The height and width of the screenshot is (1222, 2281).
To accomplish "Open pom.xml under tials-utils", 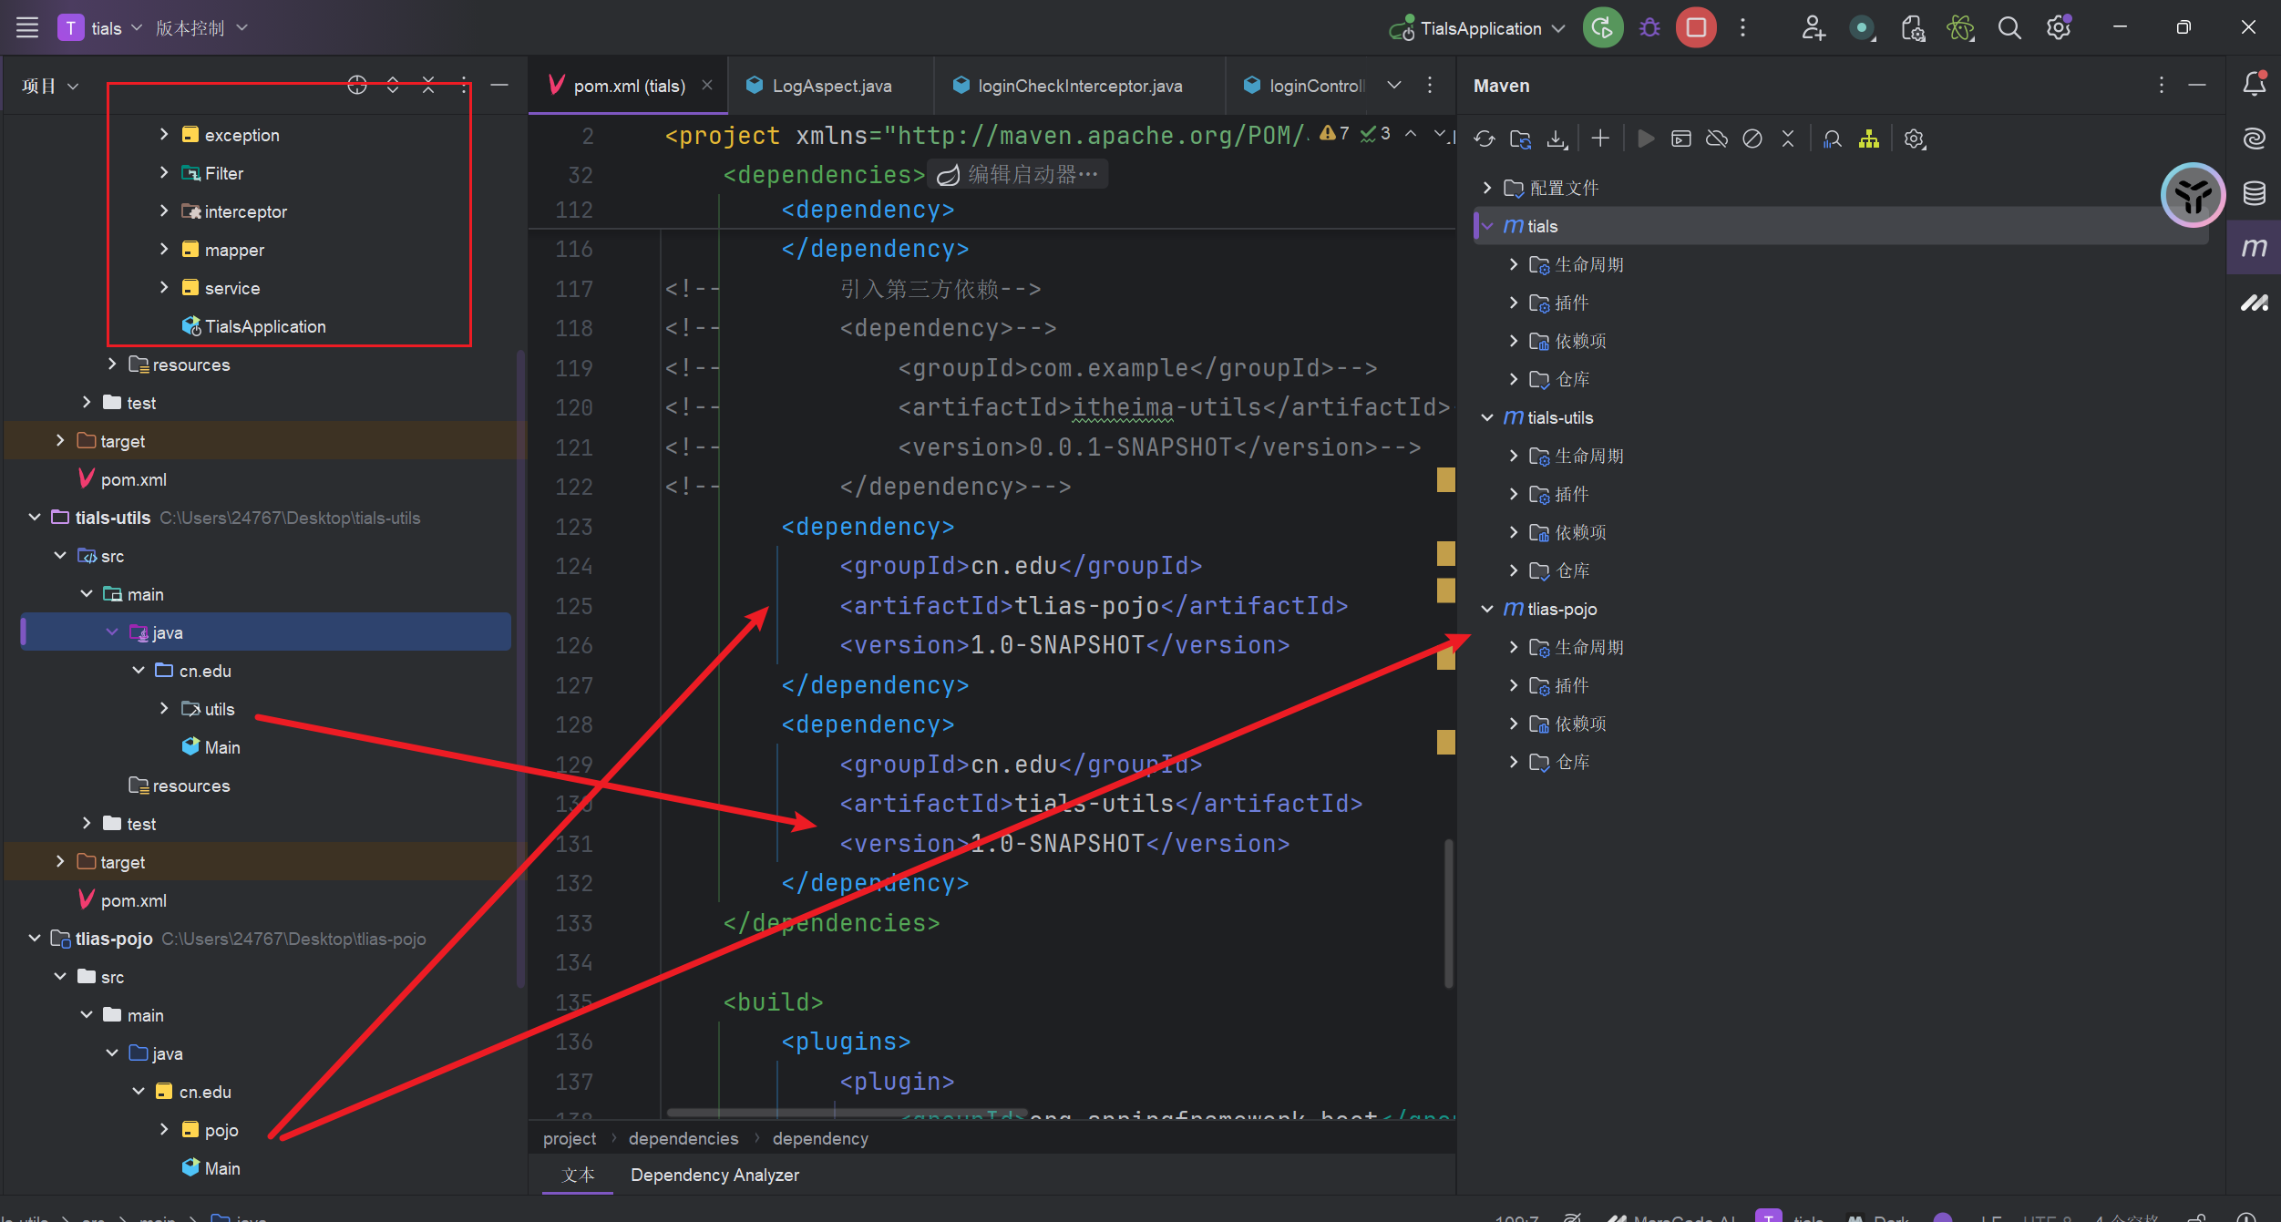I will pyautogui.click(x=133, y=900).
